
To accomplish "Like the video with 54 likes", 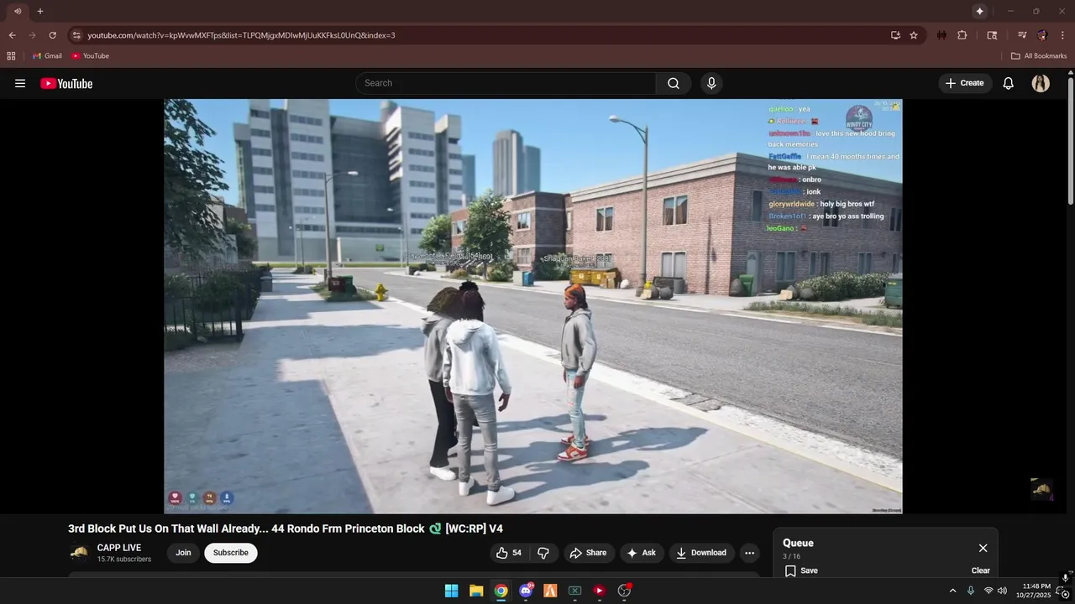I will 510,553.
